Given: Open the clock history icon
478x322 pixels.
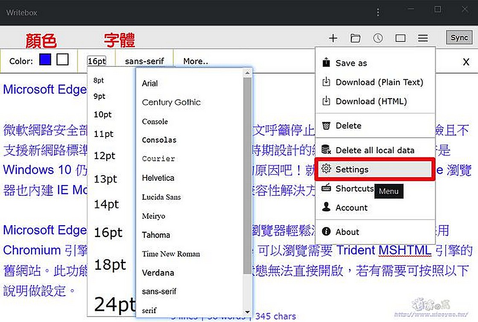Looking at the screenshot, I should point(378,38).
